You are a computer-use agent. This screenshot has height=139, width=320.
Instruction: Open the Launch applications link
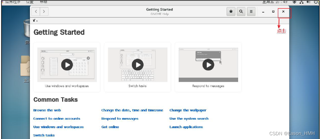(186, 127)
